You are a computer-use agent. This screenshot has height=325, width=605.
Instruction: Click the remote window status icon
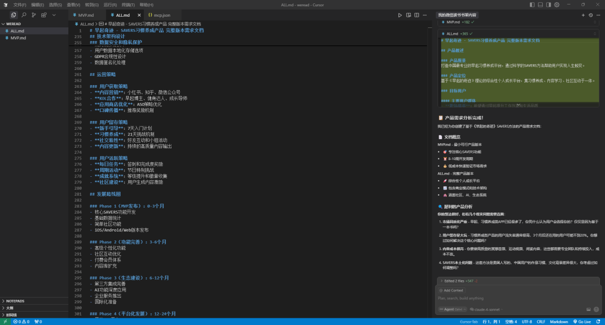pyautogui.click(x=5, y=322)
